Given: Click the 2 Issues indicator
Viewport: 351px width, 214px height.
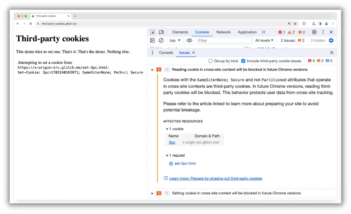Looking at the screenshot, I should pyautogui.click(x=292, y=40).
